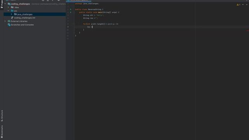Click the Scratches and Consoles icon
Screen dimensions: 249x140
click(9, 25)
